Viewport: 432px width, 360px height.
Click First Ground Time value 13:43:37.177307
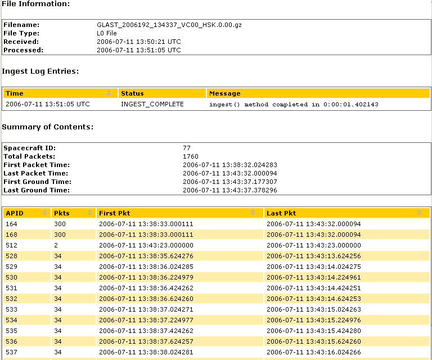[229, 182]
